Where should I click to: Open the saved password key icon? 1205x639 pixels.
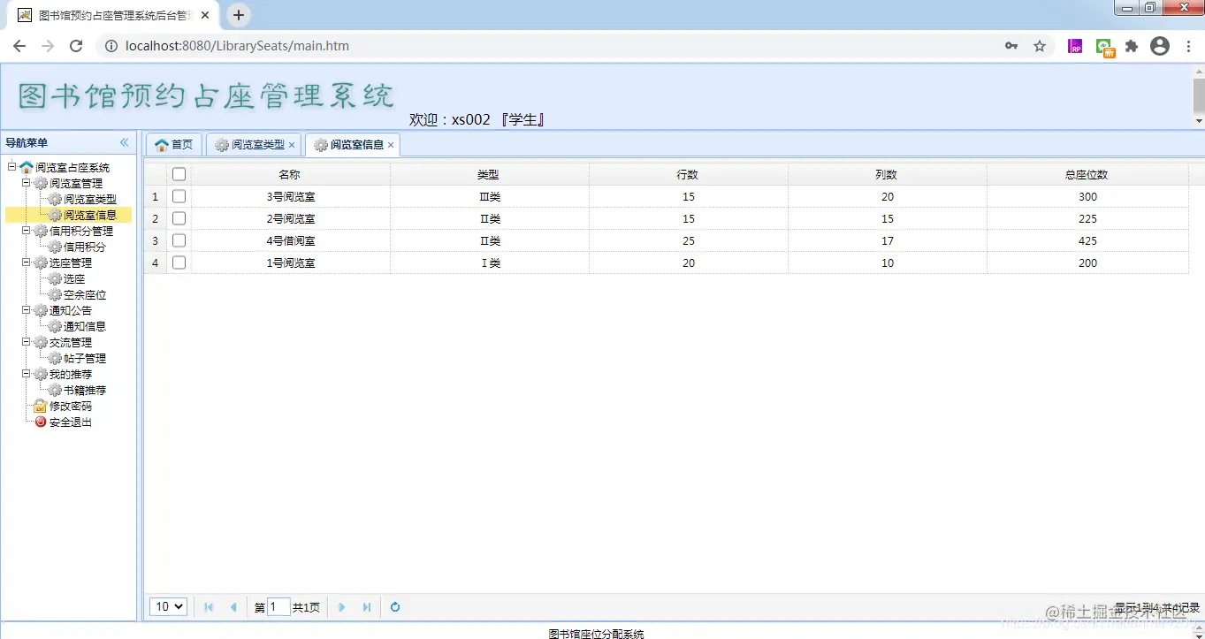pyautogui.click(x=1011, y=46)
